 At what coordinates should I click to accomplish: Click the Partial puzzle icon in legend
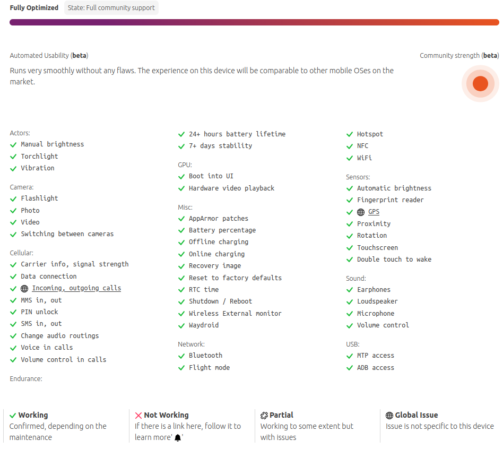(264, 416)
